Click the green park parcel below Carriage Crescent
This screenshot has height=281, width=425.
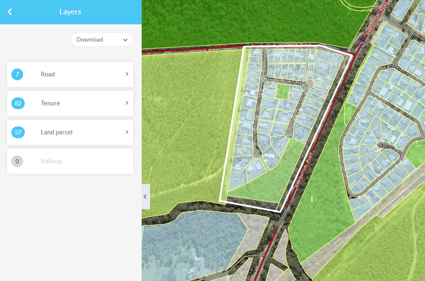pos(282,91)
